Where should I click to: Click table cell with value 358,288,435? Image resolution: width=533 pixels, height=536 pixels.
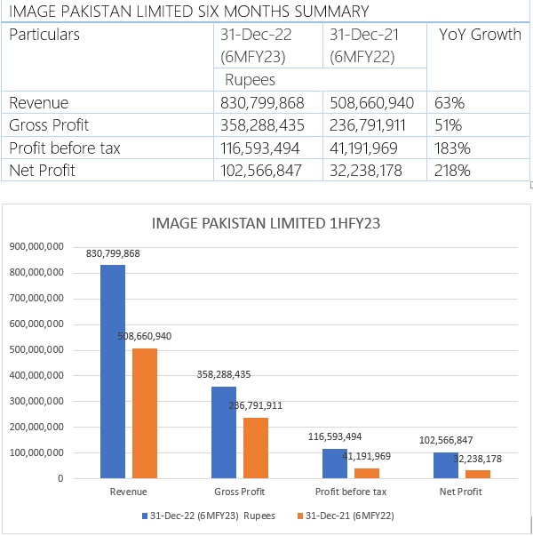pyautogui.click(x=268, y=125)
